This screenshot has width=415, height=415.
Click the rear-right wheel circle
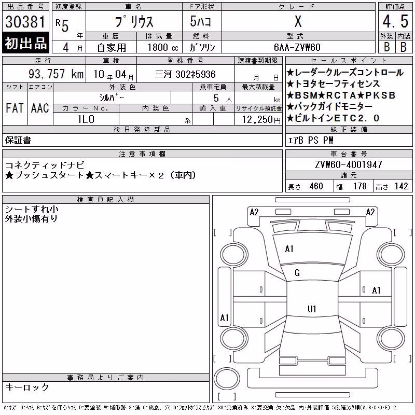pos(391,338)
